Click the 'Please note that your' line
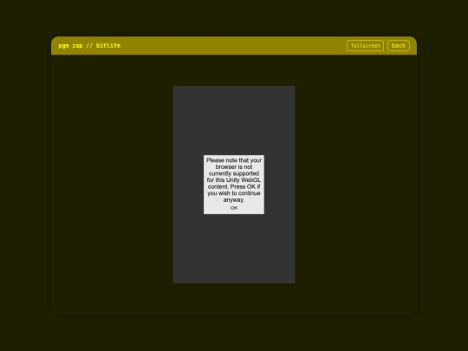The image size is (468, 351). pyautogui.click(x=234, y=160)
